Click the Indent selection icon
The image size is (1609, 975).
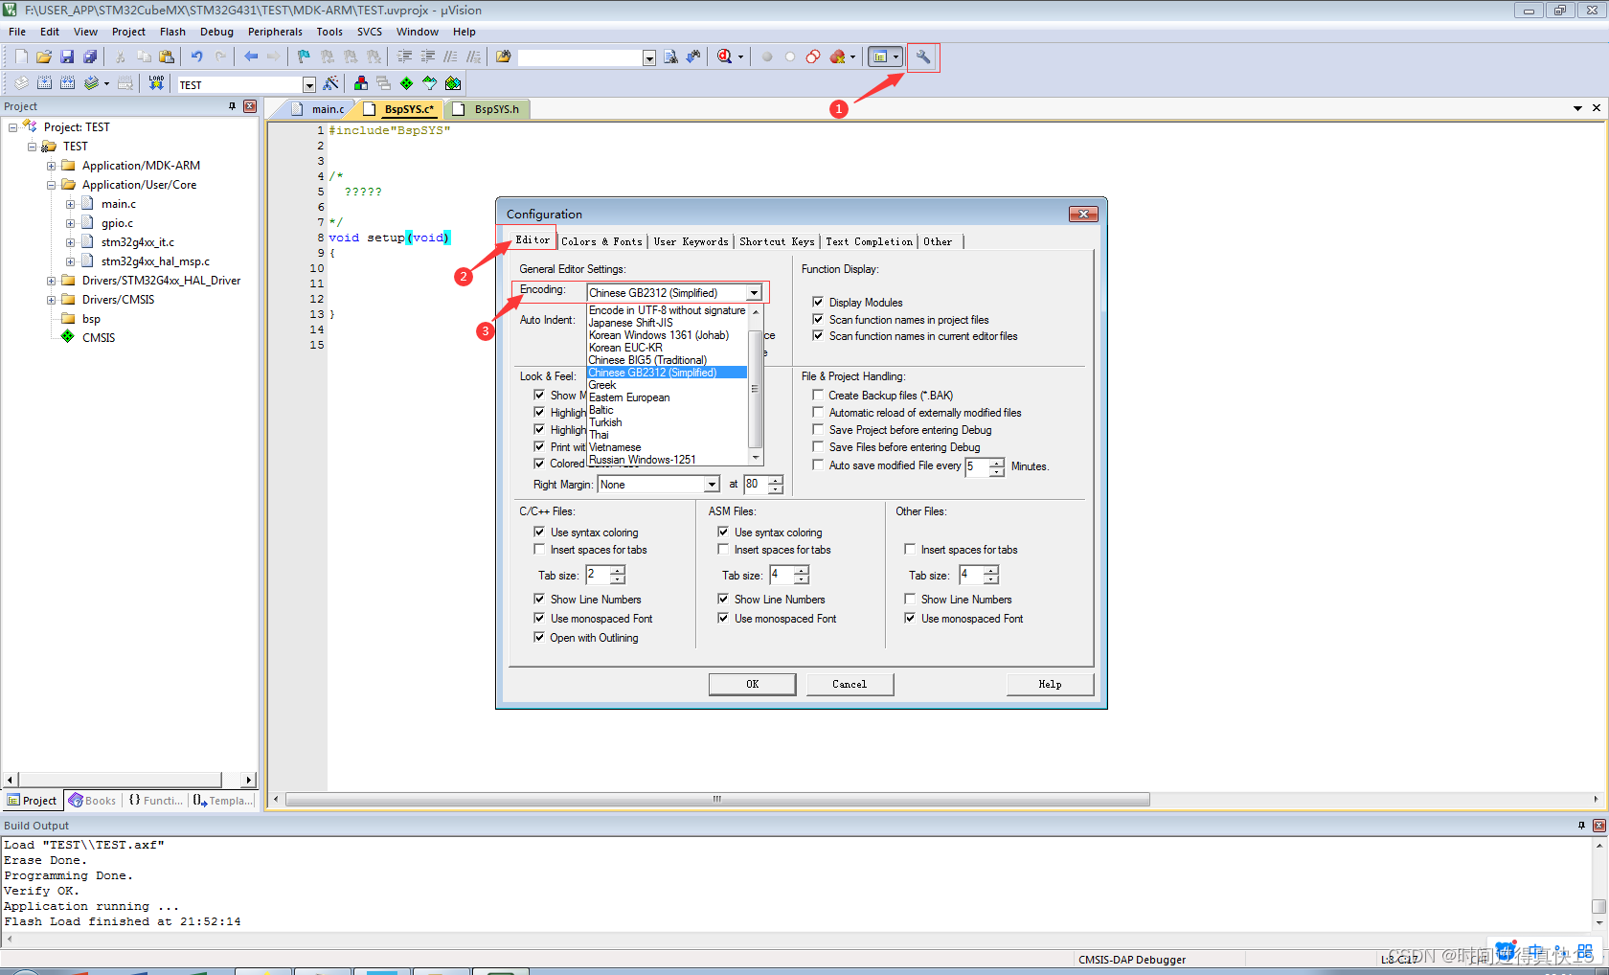(404, 57)
